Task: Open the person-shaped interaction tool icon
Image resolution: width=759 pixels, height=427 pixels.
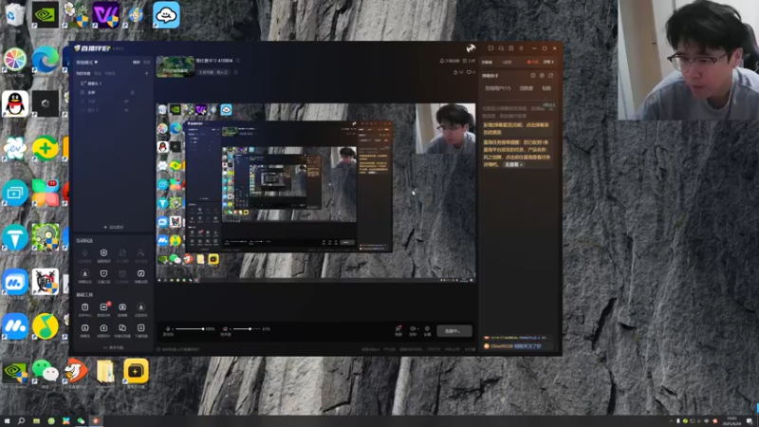Action: 140,252
